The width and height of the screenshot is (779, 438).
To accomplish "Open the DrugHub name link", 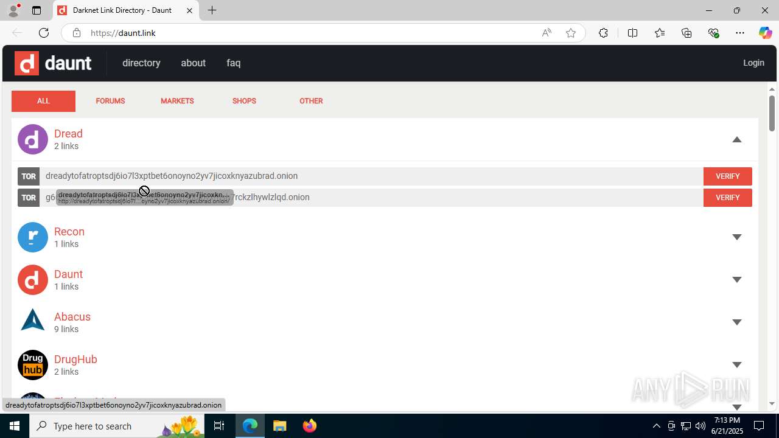I will point(75,360).
